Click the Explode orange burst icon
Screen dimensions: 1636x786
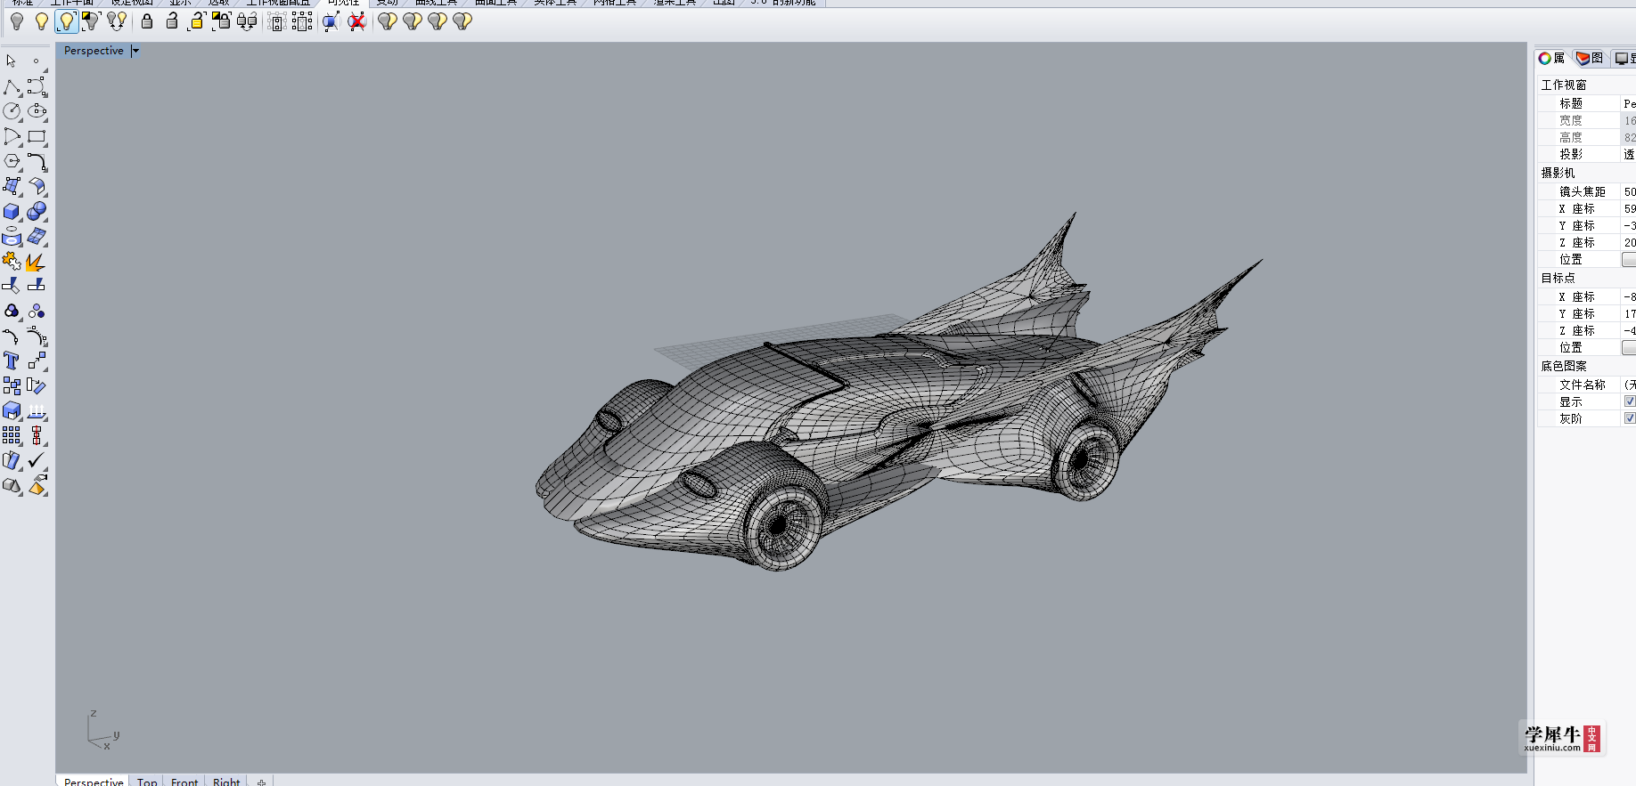coord(37,262)
